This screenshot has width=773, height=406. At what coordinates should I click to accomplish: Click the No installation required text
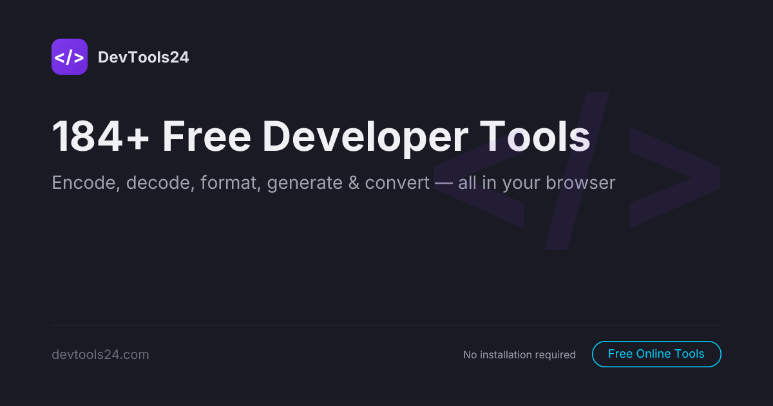coord(519,354)
